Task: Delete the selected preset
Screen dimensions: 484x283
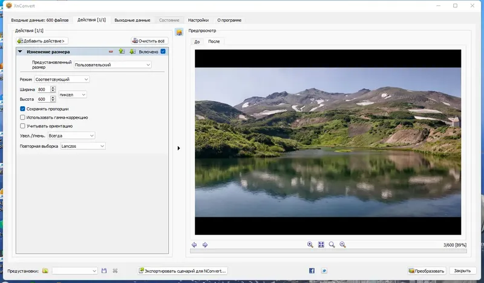Action: click(115, 271)
